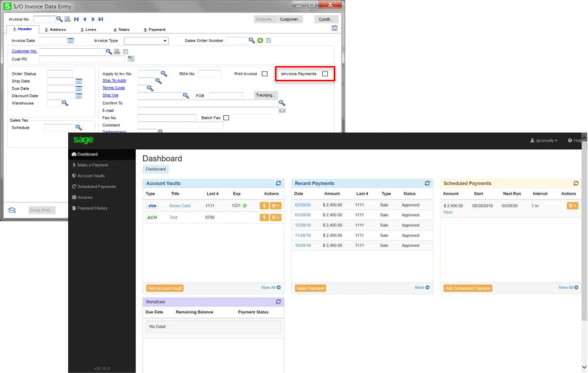Image resolution: width=588 pixels, height=373 pixels.
Task: Click Warehouse lookup magnifier icon
Action: point(65,103)
